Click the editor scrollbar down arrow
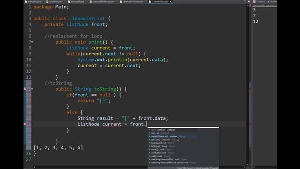 coord(248,164)
